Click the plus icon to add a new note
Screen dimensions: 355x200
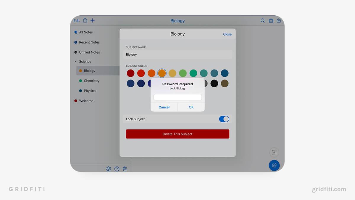(92, 20)
